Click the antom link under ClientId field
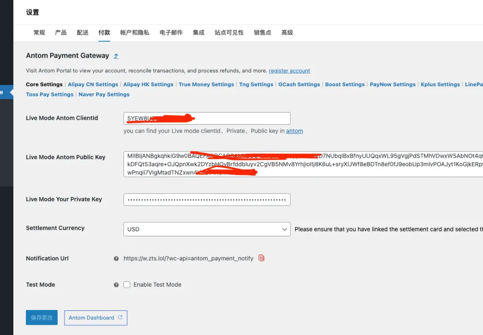Viewport: 483px width, 335px height. tap(294, 131)
